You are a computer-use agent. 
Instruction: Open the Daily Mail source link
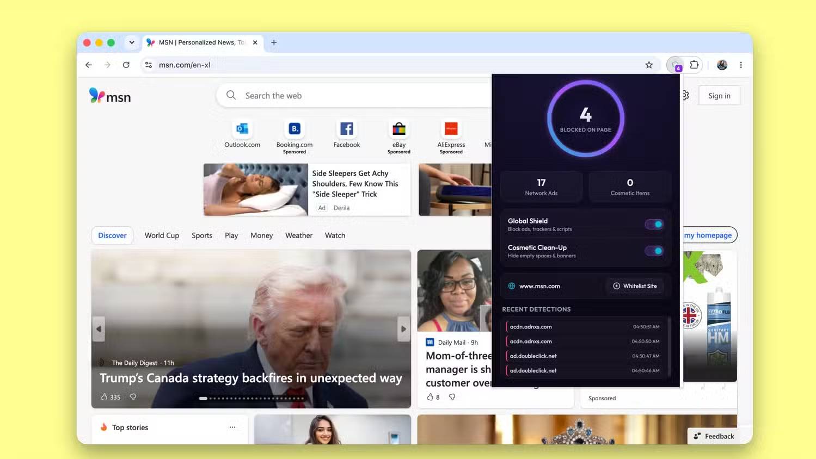[452, 342]
